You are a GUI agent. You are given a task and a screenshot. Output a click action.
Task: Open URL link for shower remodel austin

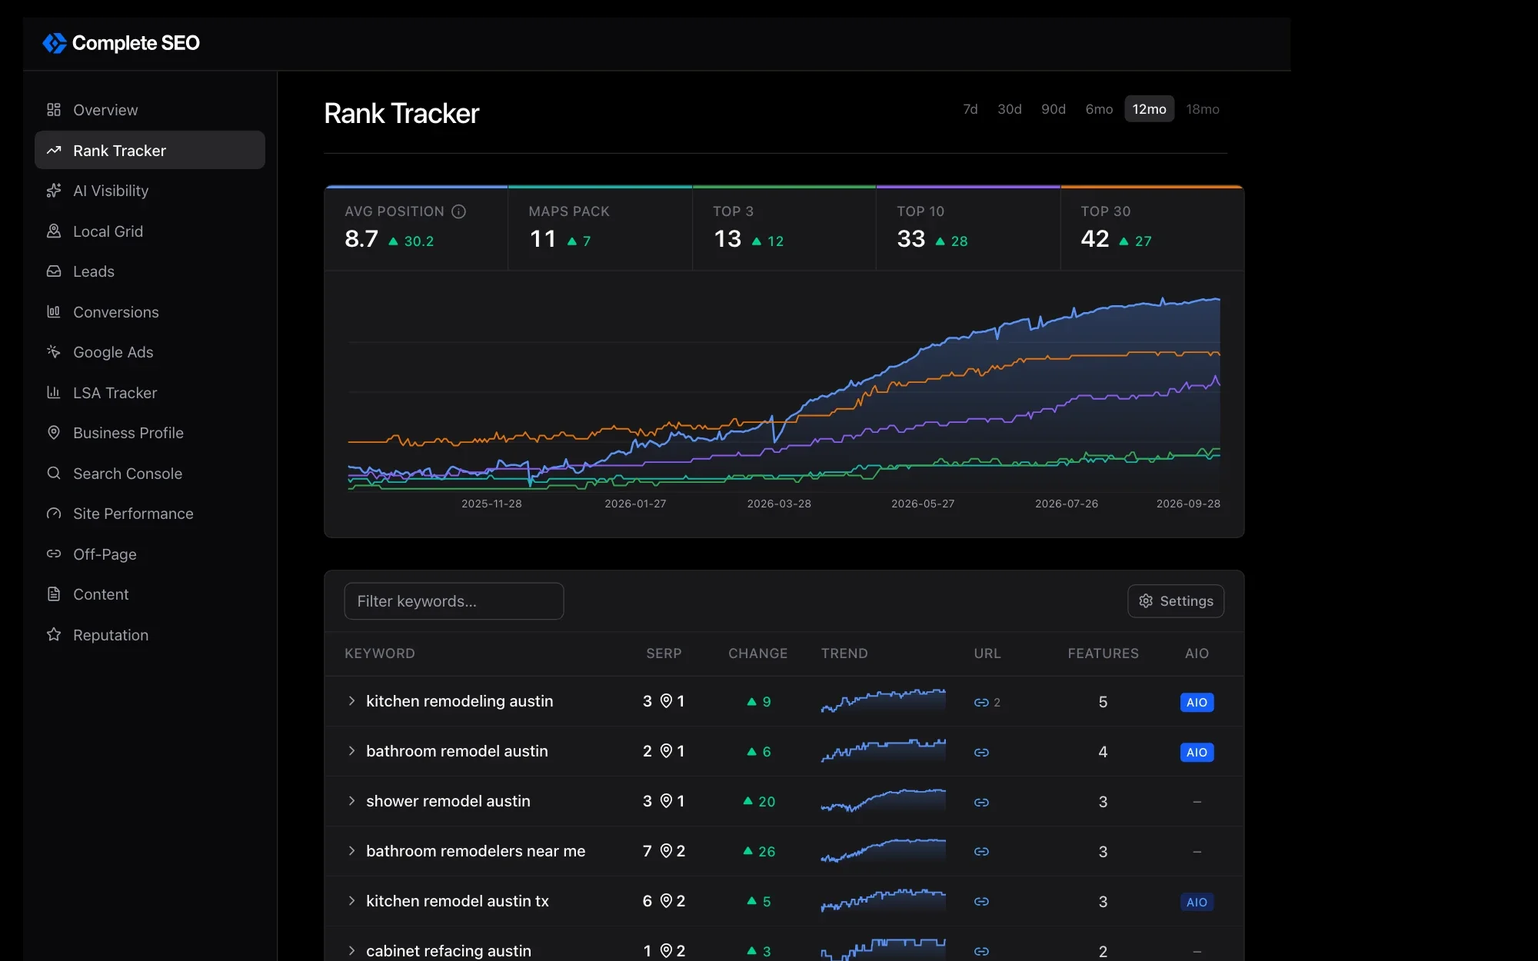[x=981, y=802]
